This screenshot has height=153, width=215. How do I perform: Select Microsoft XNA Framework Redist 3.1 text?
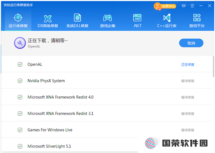click(60, 114)
